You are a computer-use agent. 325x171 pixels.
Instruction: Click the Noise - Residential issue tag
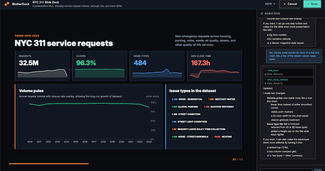187,99
